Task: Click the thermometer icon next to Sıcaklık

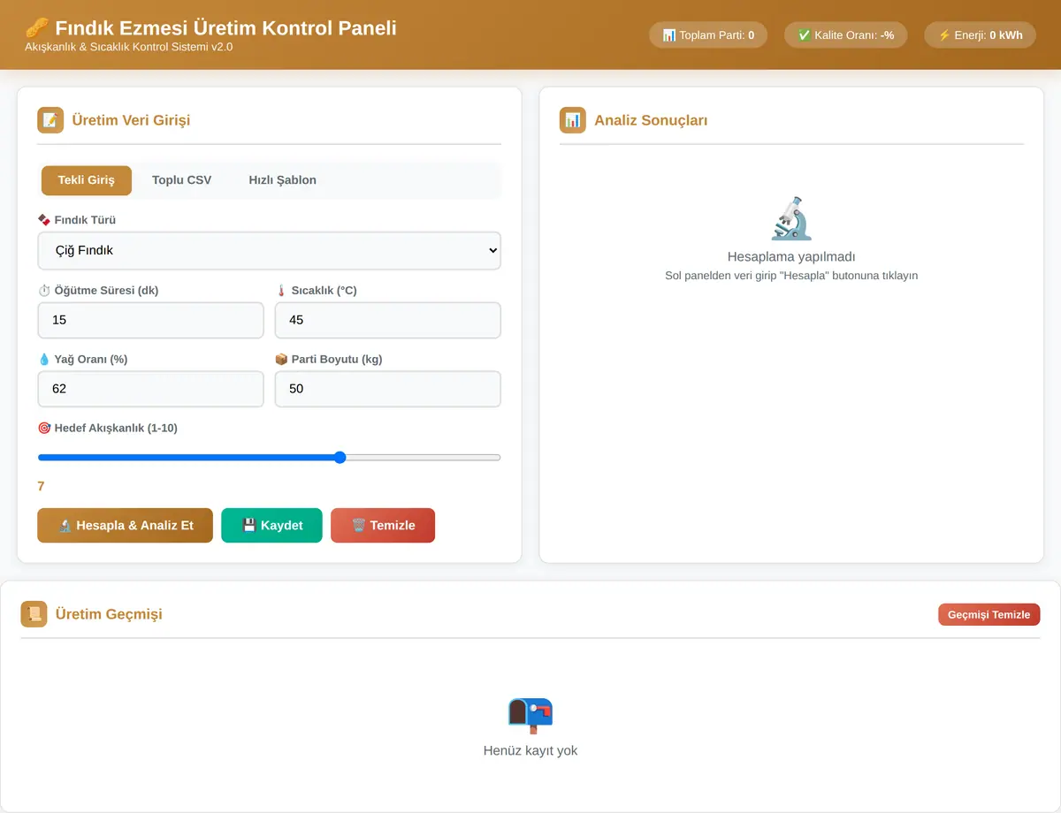Action: point(281,291)
